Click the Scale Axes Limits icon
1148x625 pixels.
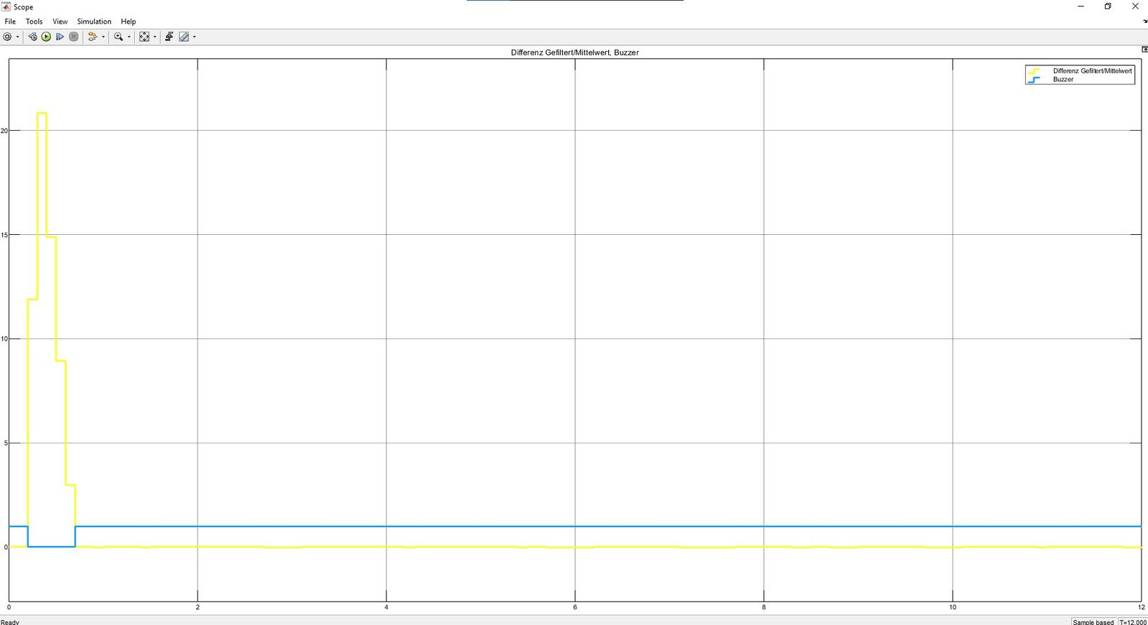click(144, 37)
